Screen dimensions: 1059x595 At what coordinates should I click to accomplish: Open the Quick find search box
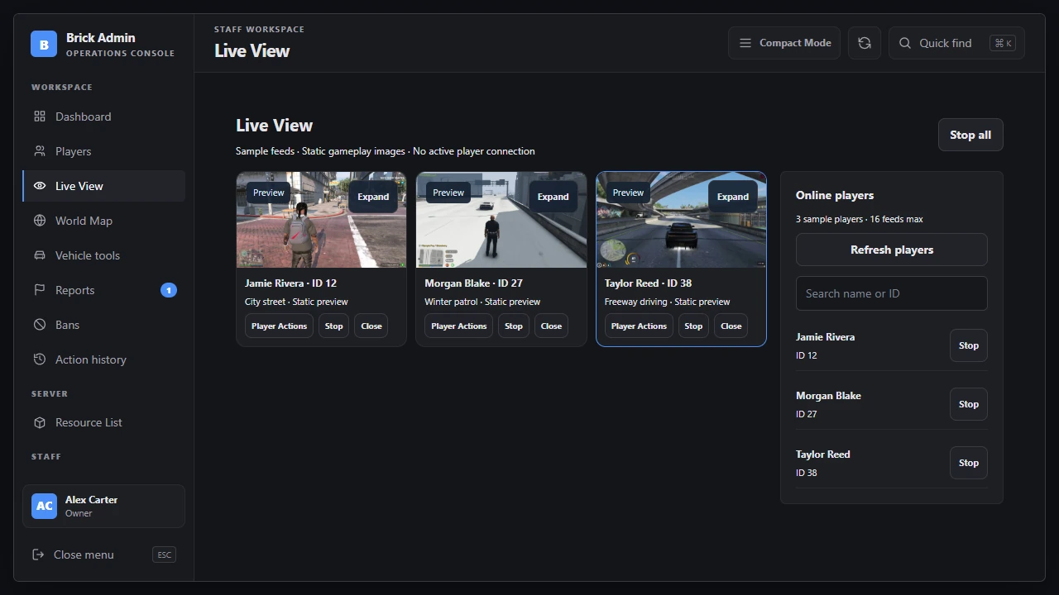coord(956,43)
